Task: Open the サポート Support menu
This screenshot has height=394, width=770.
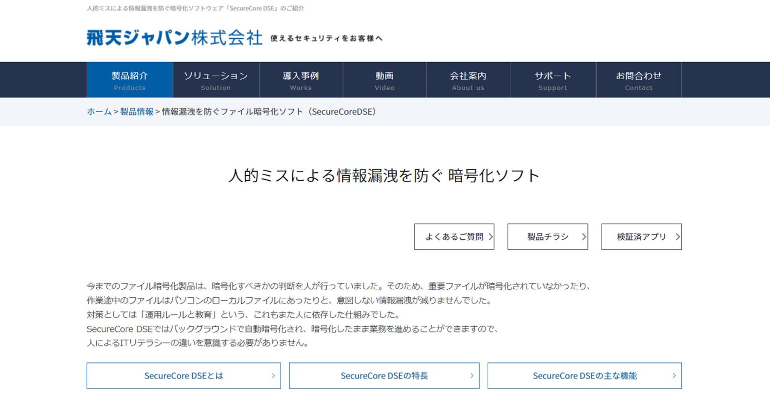Action: pyautogui.click(x=553, y=80)
